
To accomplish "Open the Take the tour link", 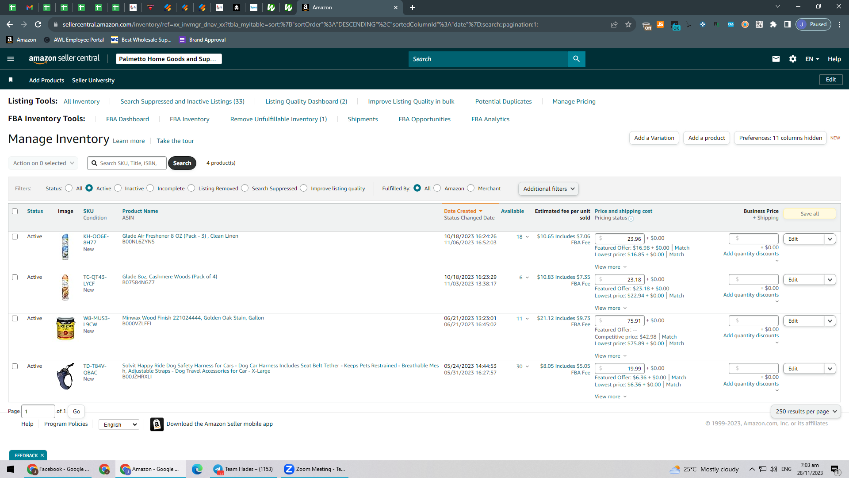I will (x=175, y=141).
